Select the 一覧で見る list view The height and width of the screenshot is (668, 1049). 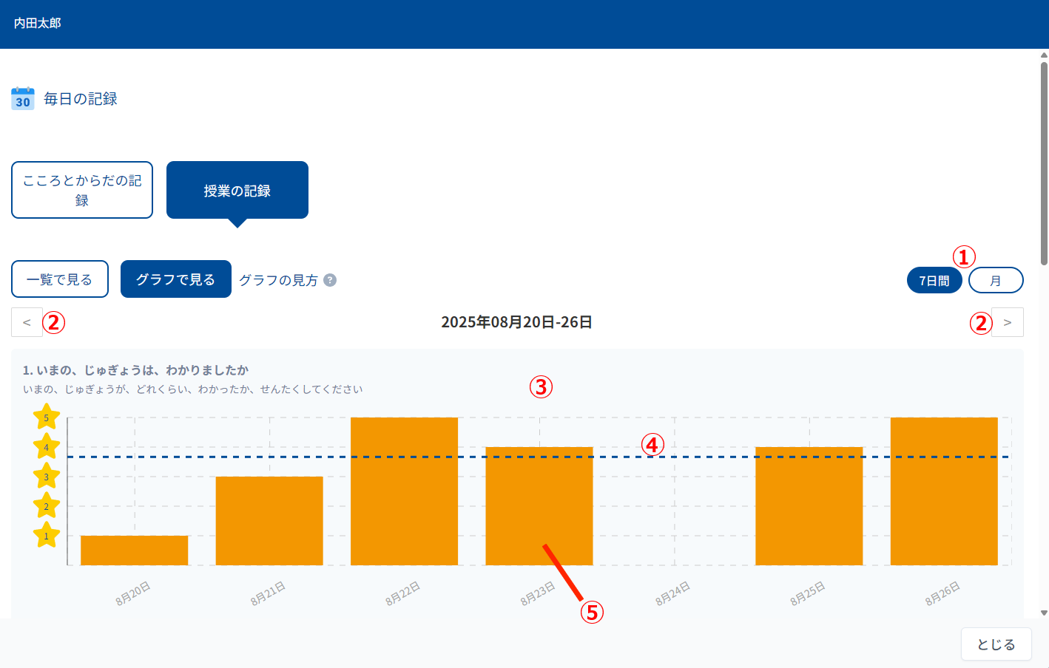click(x=60, y=279)
